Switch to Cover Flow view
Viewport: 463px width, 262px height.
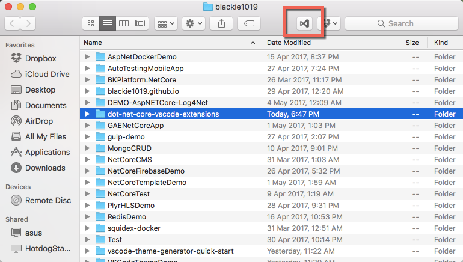pos(141,23)
